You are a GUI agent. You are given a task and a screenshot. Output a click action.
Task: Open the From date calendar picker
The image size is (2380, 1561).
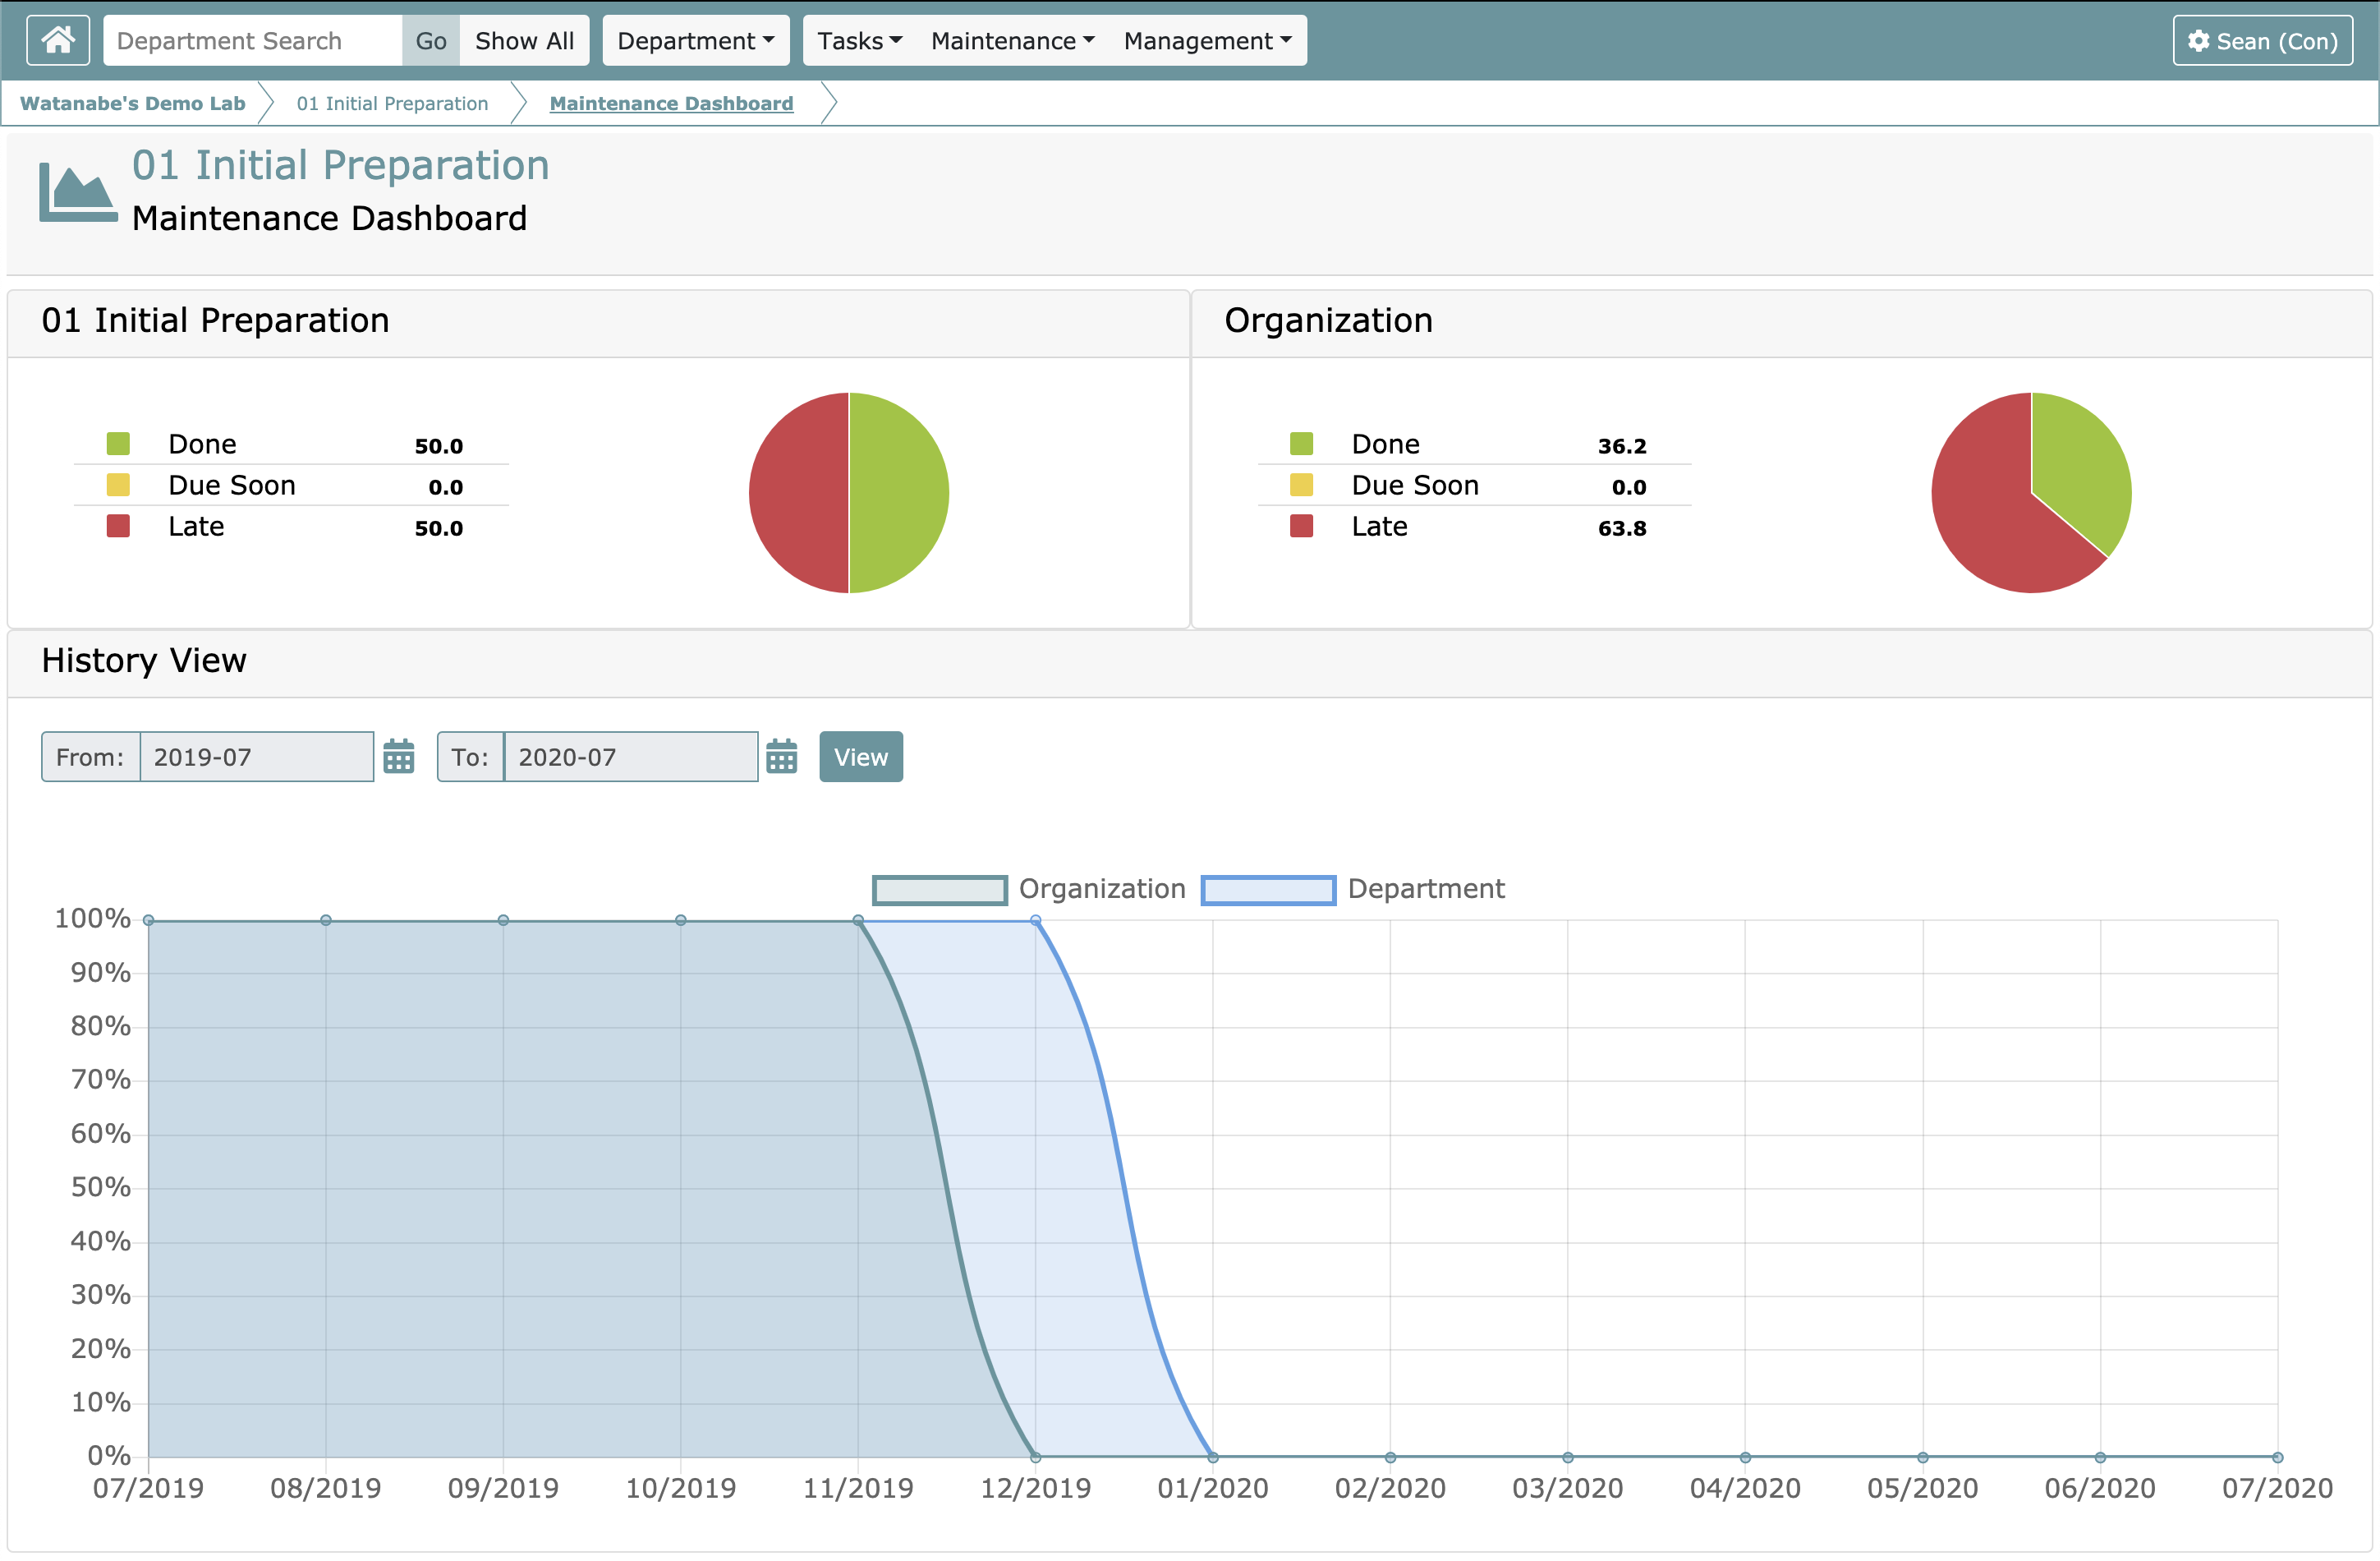399,757
